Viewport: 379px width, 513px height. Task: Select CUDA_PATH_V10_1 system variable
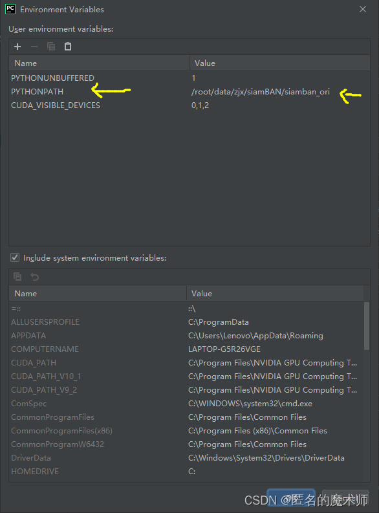(46, 377)
